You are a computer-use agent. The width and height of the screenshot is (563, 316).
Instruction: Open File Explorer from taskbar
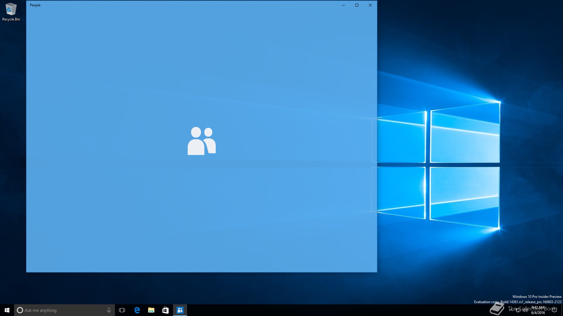pyautogui.click(x=151, y=310)
